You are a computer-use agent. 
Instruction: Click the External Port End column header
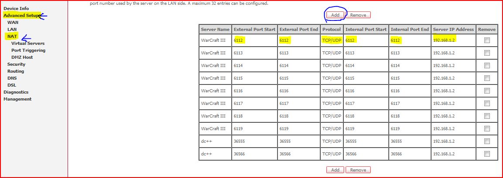(x=299, y=30)
